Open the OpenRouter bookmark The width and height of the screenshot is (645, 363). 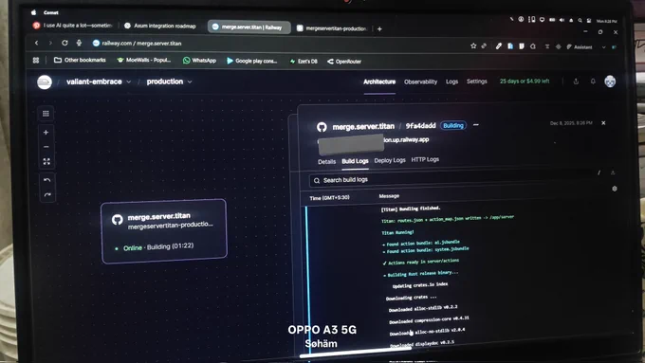pyautogui.click(x=344, y=62)
